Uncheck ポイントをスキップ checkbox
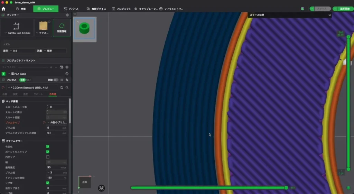Viewport: 354px width, 194px height. [x=48, y=152]
